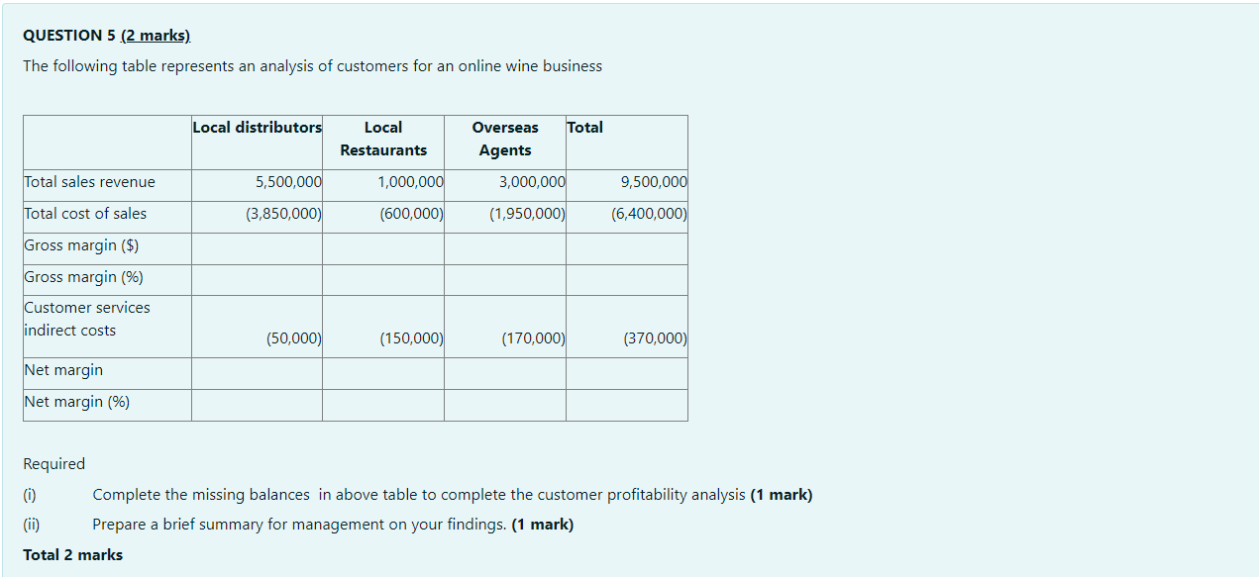The height and width of the screenshot is (577, 1259).
Task: Click the empty Gross margin ($) cell under Local distributors
Action: (257, 247)
